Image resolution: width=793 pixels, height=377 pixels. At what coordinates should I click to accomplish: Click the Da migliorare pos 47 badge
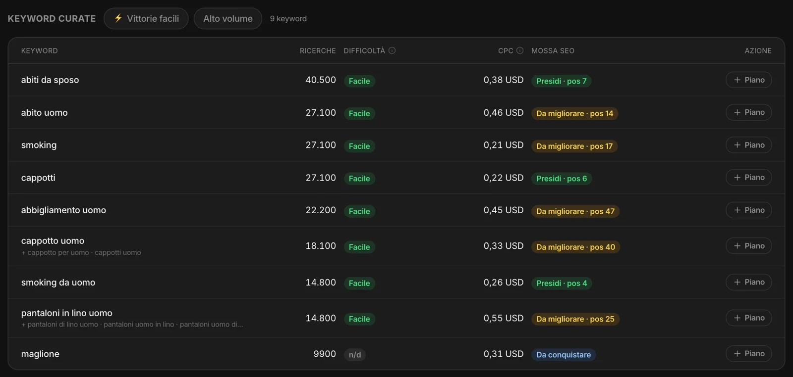[x=575, y=211]
